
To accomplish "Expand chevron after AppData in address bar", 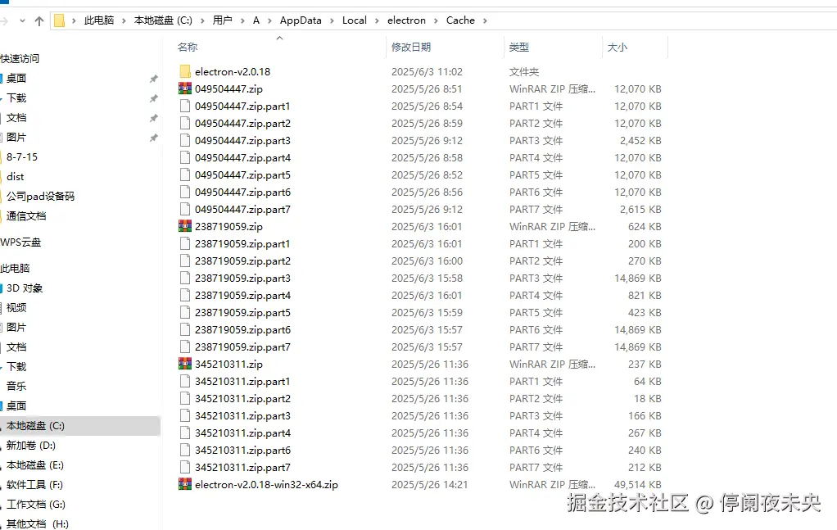I will click(332, 20).
